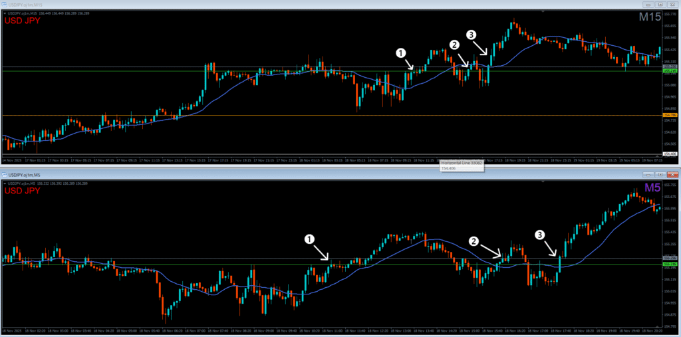Click 18 Nov 2025 on M5 time axis
This screenshot has width=681, height=337.
pyautogui.click(x=11, y=330)
